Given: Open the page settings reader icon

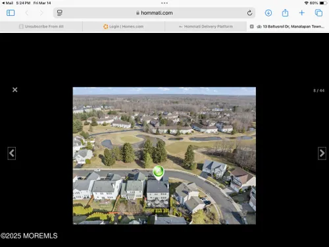Looking at the screenshot, I should point(60,13).
